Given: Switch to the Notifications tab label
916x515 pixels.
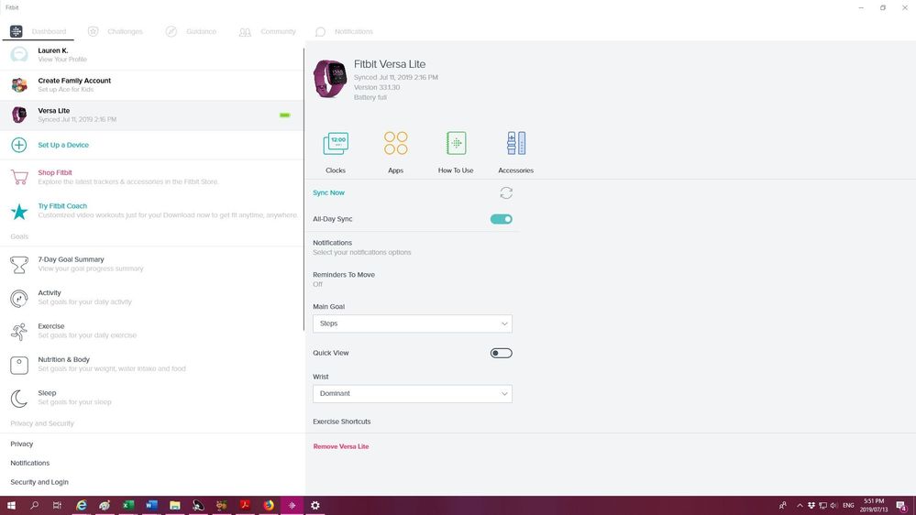Looking at the screenshot, I should click(x=353, y=31).
